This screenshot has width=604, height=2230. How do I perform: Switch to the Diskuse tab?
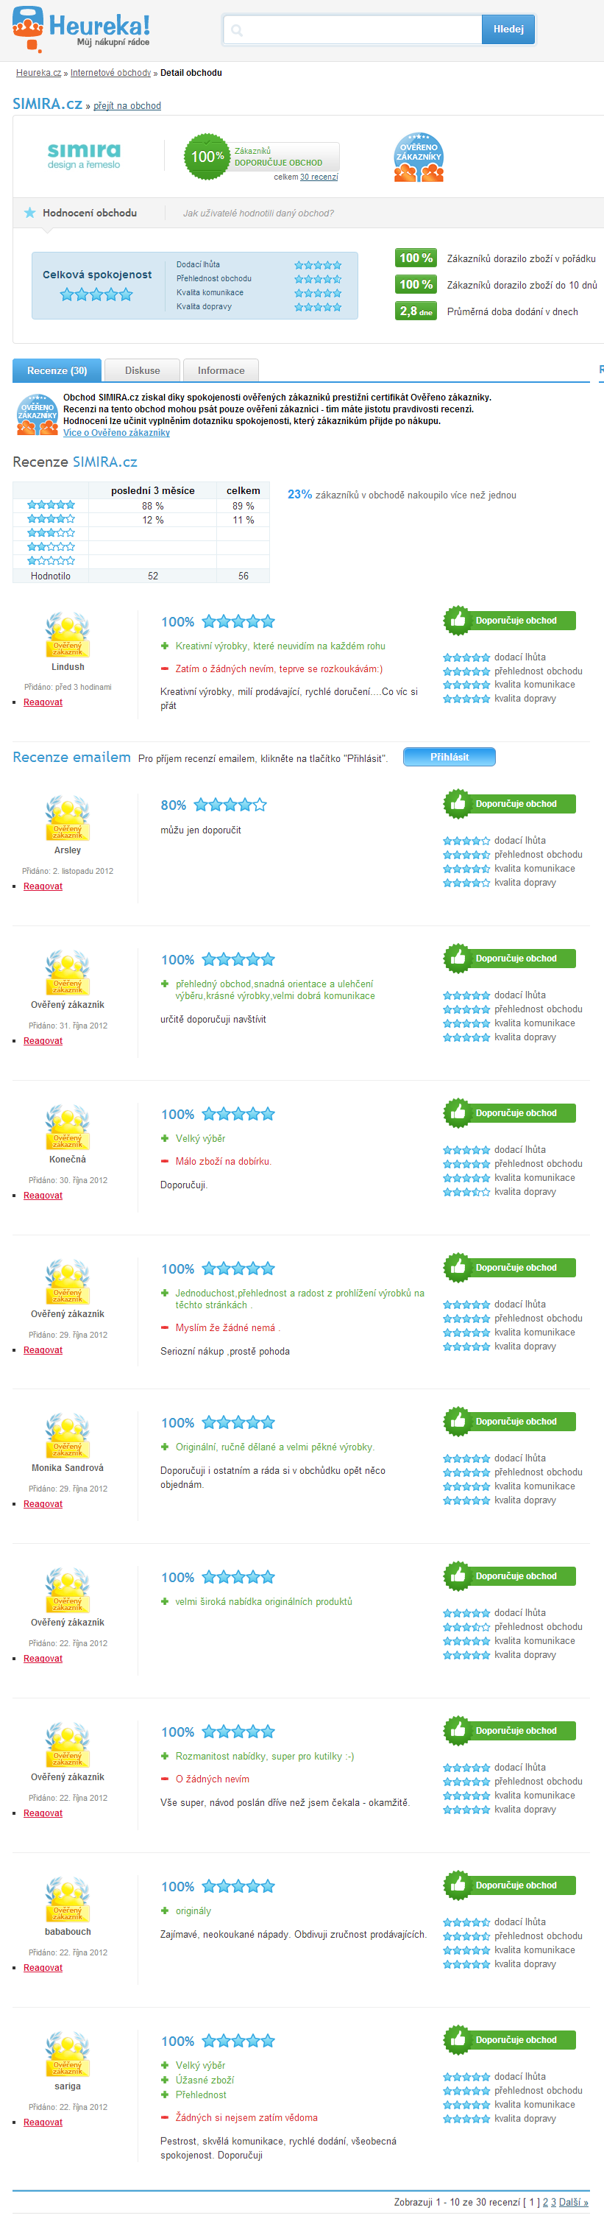[x=142, y=370]
